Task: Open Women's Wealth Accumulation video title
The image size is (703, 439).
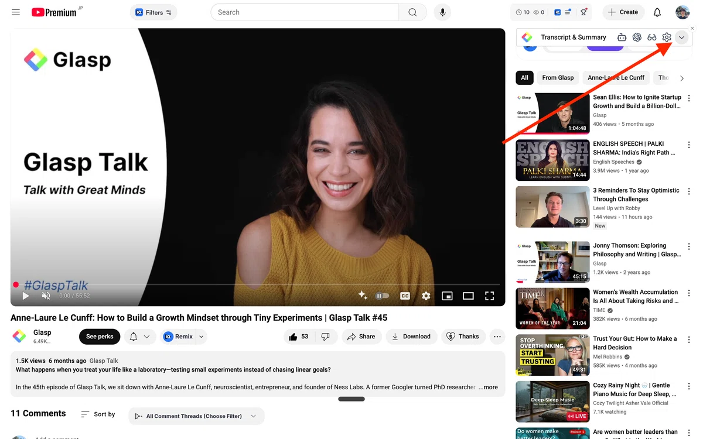Action: pos(636,297)
